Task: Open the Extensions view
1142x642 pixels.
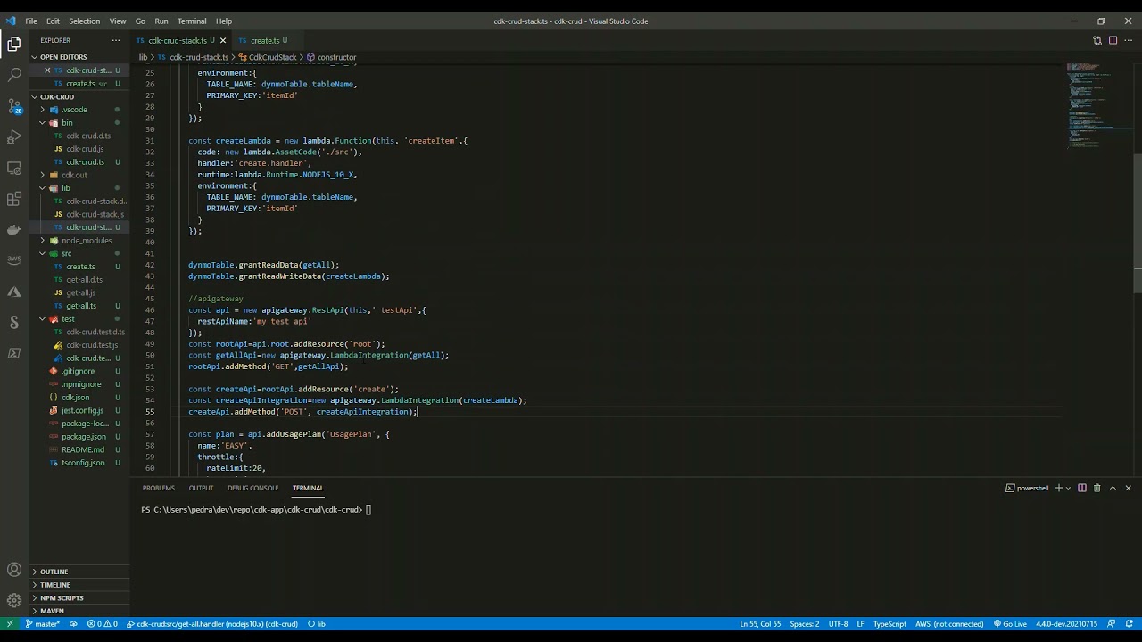Action: [x=14, y=199]
